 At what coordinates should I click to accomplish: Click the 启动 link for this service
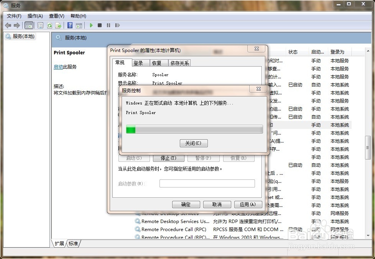pyautogui.click(x=58, y=67)
